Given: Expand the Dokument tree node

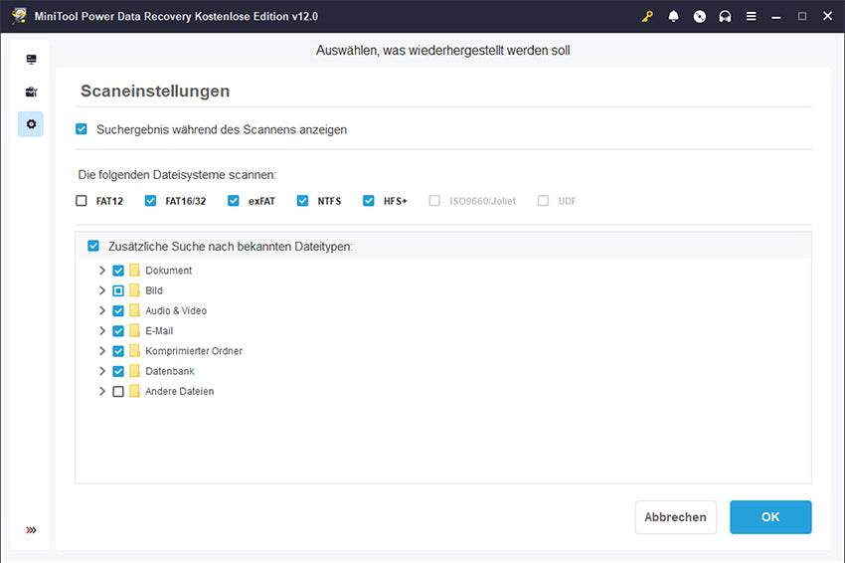Looking at the screenshot, I should 101,271.
